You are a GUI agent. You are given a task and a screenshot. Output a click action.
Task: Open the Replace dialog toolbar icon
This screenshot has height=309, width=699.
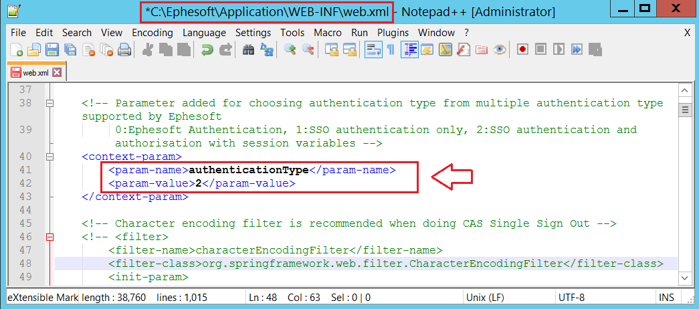pos(267,49)
